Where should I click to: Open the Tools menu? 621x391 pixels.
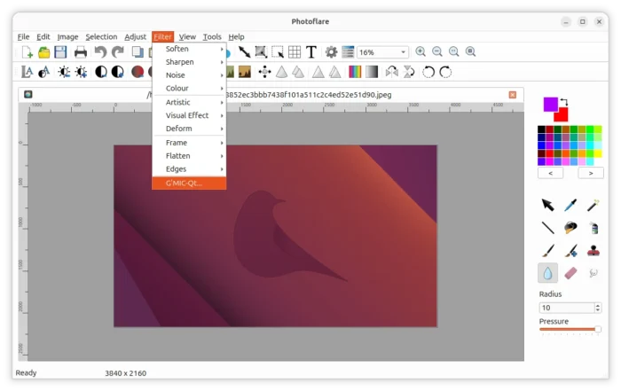click(x=212, y=36)
